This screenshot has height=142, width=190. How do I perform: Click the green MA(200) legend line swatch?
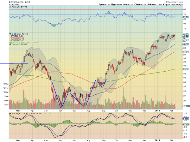[x=10, y=40]
